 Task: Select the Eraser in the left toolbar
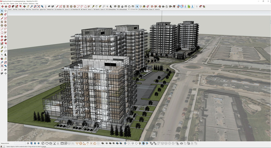tap(5, 14)
